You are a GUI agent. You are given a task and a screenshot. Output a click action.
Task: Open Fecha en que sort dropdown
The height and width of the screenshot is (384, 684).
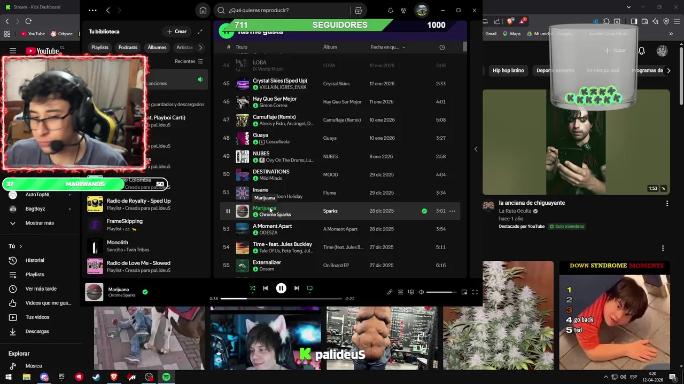[x=388, y=47]
